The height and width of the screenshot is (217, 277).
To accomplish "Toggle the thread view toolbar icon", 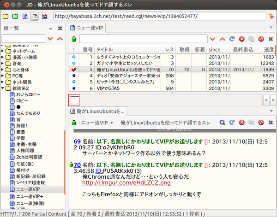I will click(35, 17).
